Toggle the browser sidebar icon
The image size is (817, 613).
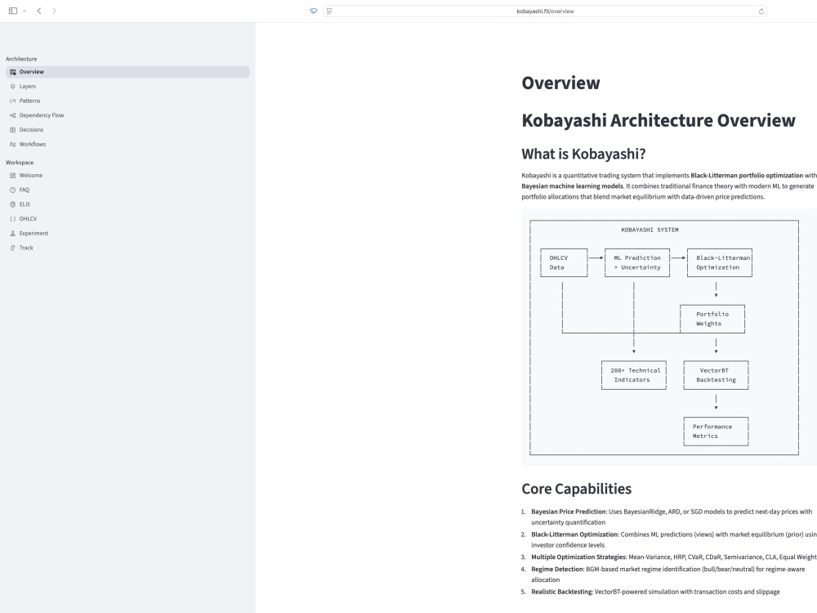click(13, 11)
